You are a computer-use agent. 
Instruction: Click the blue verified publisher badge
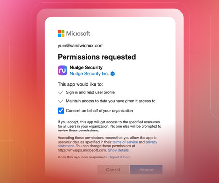pos(113,74)
